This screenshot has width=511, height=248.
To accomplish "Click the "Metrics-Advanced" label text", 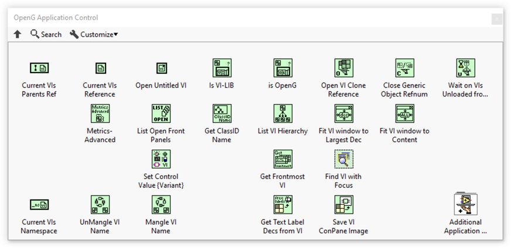I will coord(100,135).
